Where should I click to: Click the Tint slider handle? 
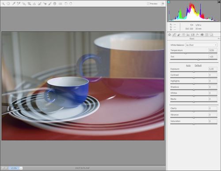tap(198, 59)
